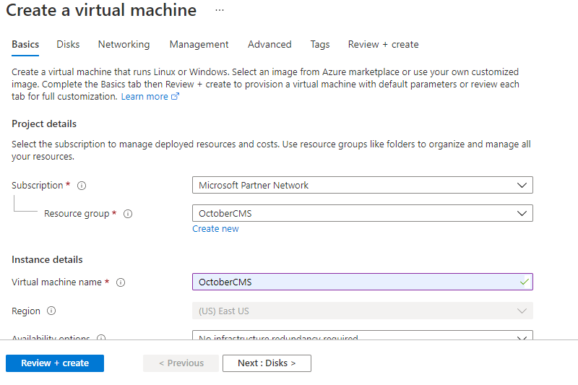Expand the Availability options dropdown

coord(362,337)
